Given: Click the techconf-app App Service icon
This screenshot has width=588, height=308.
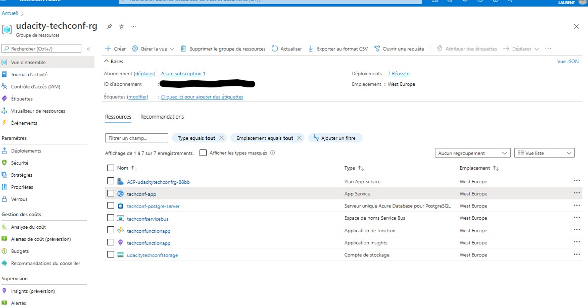Looking at the screenshot, I should 120,194.
